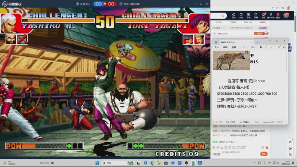297x167 pixels.
Task: Click the taskbar search box
Action: coord(118,163)
